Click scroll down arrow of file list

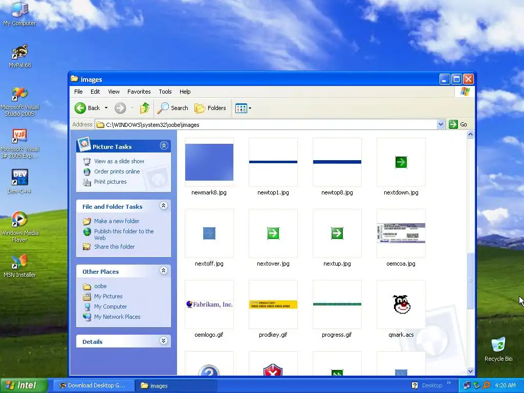(471, 371)
